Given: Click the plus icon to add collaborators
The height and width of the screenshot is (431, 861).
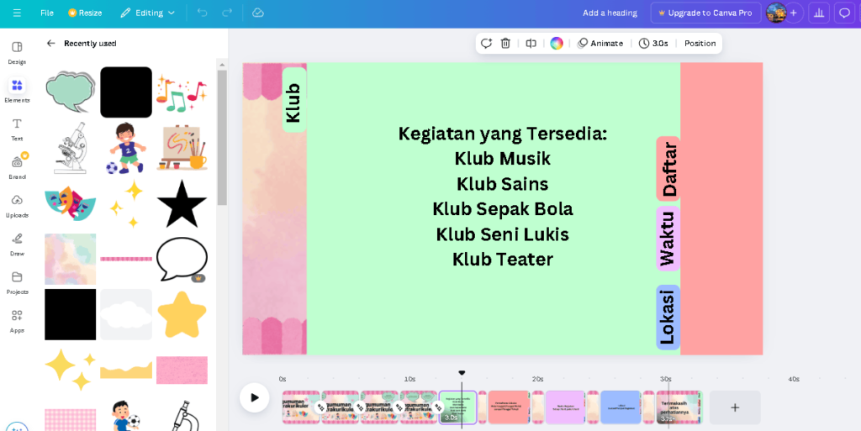Looking at the screenshot, I should click(x=793, y=13).
